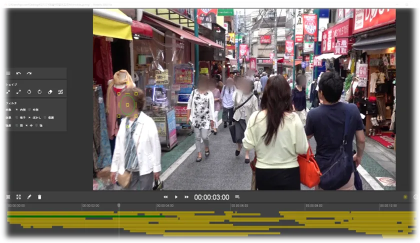Image resolution: width=420 pixels, height=243 pixels.
Task: Open the list icon beside the timecode
Action: (237, 197)
